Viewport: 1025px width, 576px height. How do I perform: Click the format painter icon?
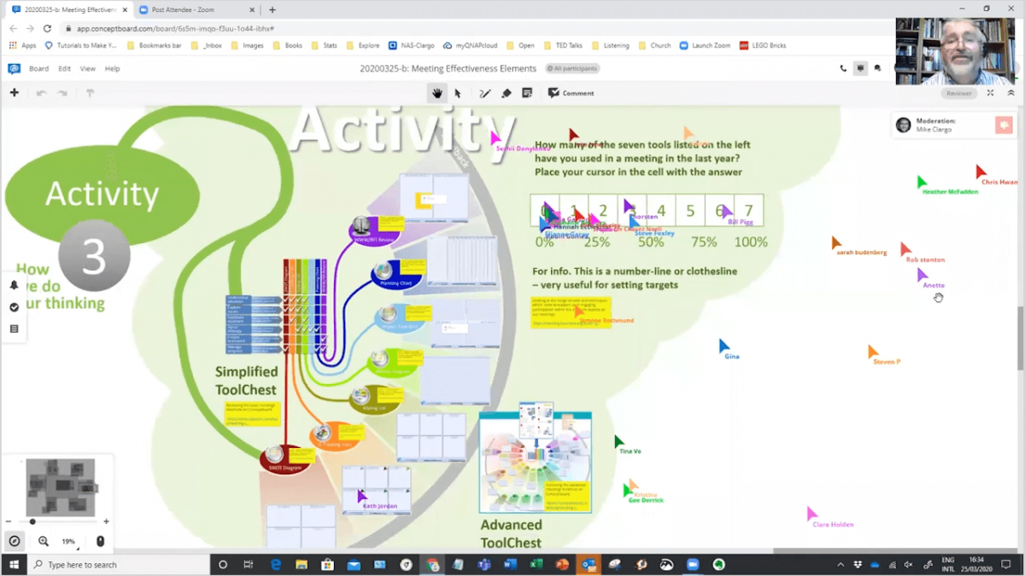(x=90, y=93)
